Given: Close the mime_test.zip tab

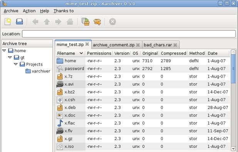Looking at the screenshot, I should point(87,44).
